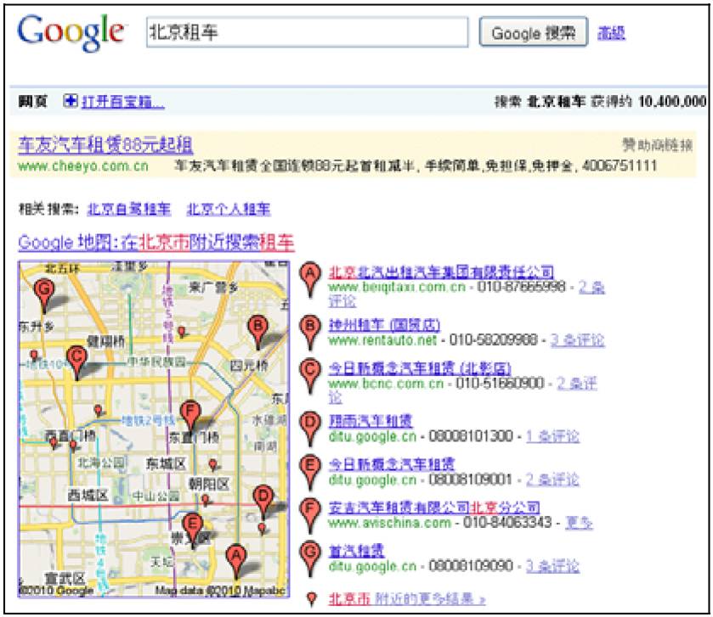Select related search 北京自驾租车
Image resolution: width=713 pixels, height=617 pixels.
pos(129,209)
